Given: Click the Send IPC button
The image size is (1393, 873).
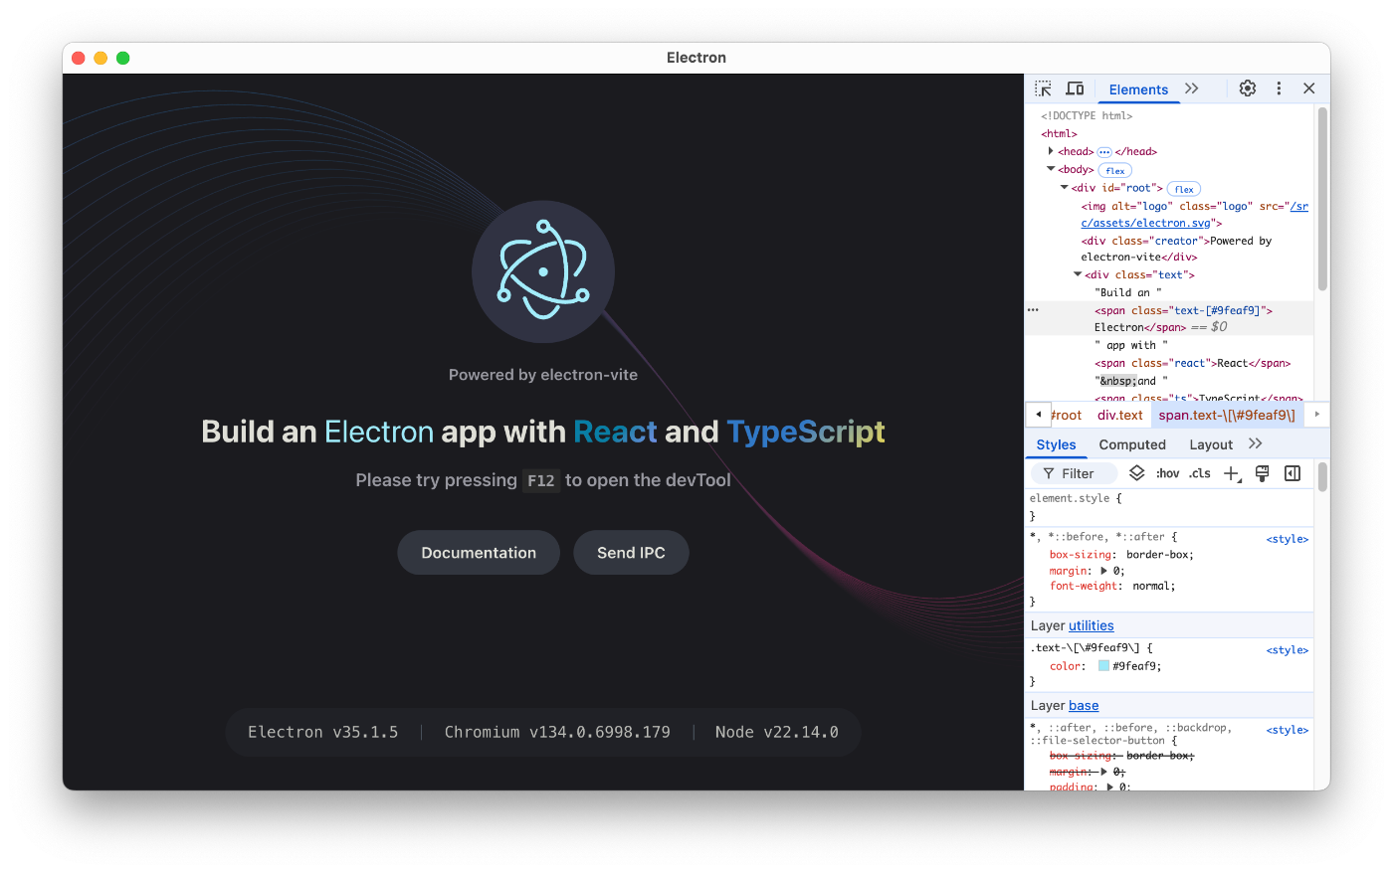Looking at the screenshot, I should (631, 553).
